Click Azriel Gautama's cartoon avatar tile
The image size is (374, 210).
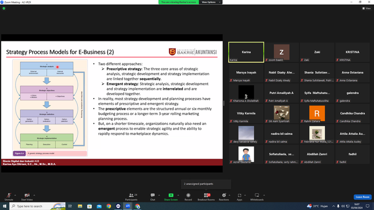[x=246, y=154]
